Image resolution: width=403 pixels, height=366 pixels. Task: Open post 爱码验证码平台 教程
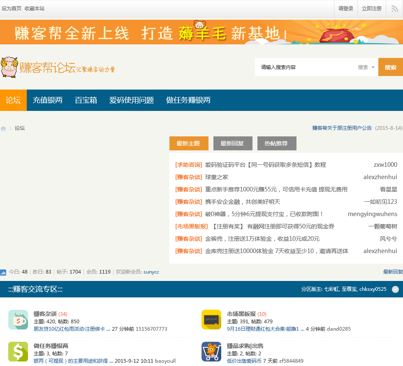point(266,165)
